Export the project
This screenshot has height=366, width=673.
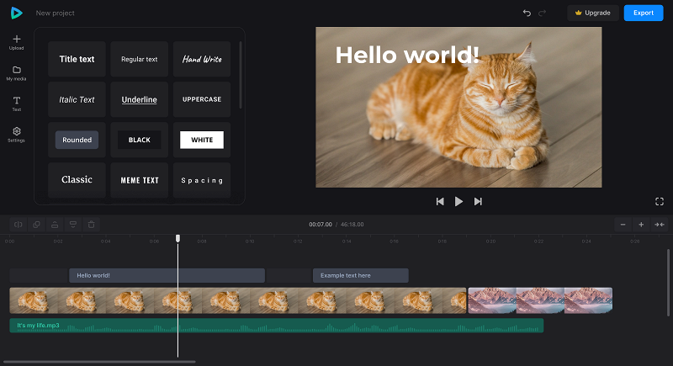click(644, 13)
